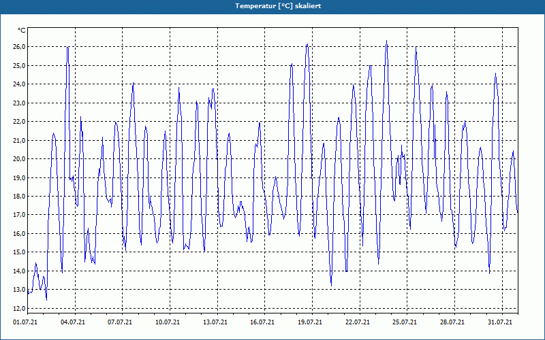
Task: Click the 01.07.21 date label
Action: [x=25, y=322]
